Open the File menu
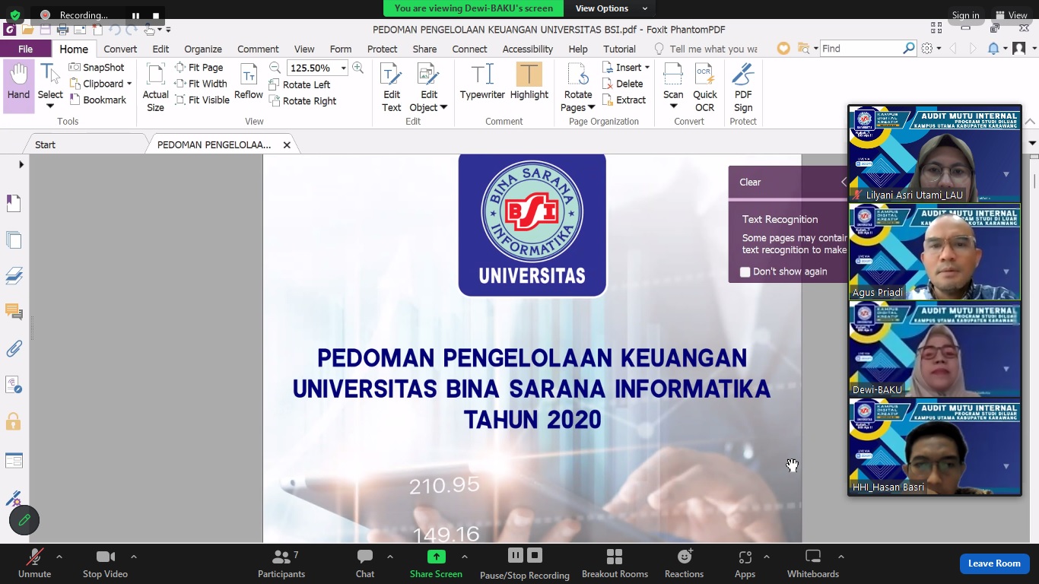This screenshot has width=1039, height=584. pyautogui.click(x=26, y=49)
